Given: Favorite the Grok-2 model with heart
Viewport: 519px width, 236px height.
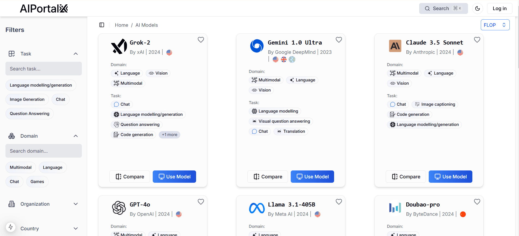Looking at the screenshot, I should point(201,40).
